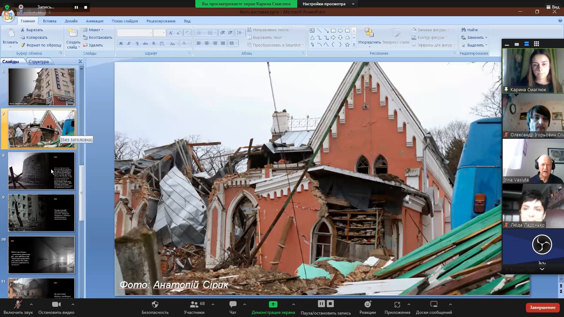Viewport: 564px width, 317px height.
Task: Stop the recording in top Запись bar
Action: click(x=86, y=7)
